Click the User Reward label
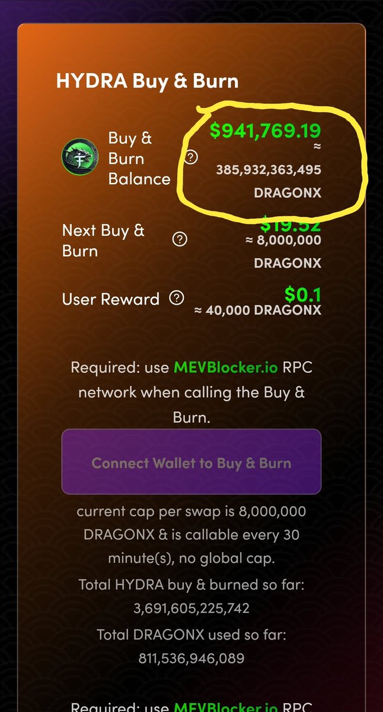Image resolution: width=383 pixels, height=712 pixels. [111, 299]
